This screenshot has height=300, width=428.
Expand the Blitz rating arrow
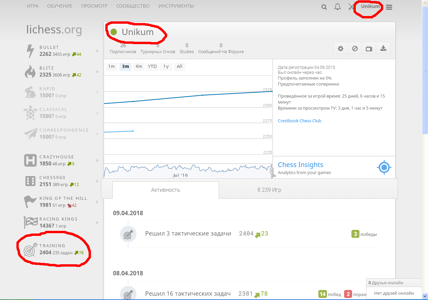click(97, 71)
